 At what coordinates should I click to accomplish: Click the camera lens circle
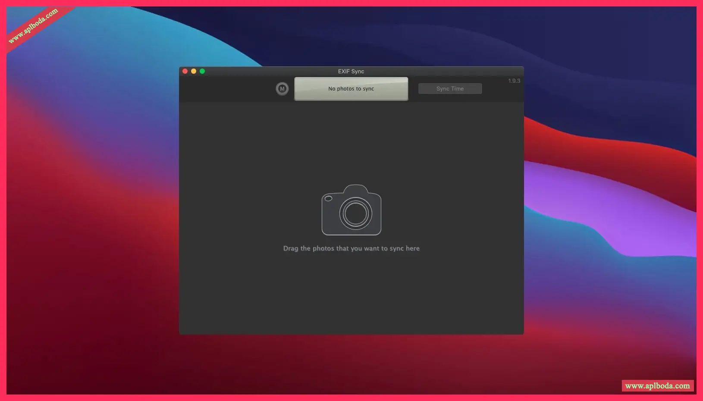[x=355, y=213]
